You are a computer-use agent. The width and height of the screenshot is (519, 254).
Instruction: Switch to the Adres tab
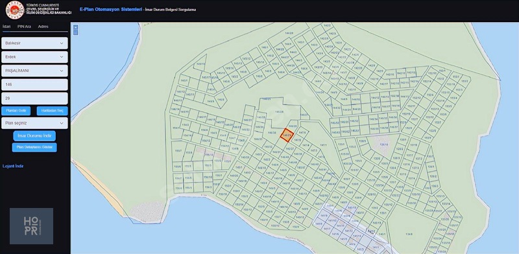(x=43, y=27)
